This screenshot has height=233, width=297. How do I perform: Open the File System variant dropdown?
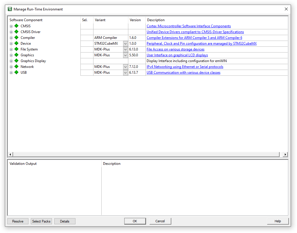pos(125,49)
